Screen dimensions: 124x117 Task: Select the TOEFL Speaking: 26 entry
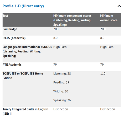[62, 100]
